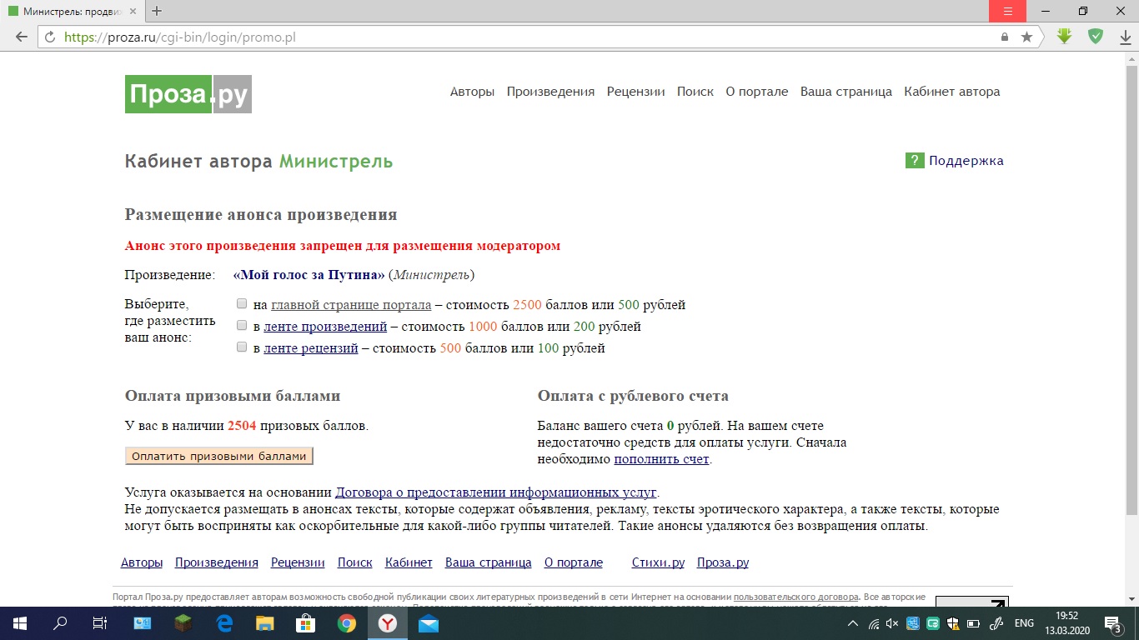1139x640 pixels.
Task: Launch Minecraft from the taskbar
Action: pyautogui.click(x=183, y=623)
